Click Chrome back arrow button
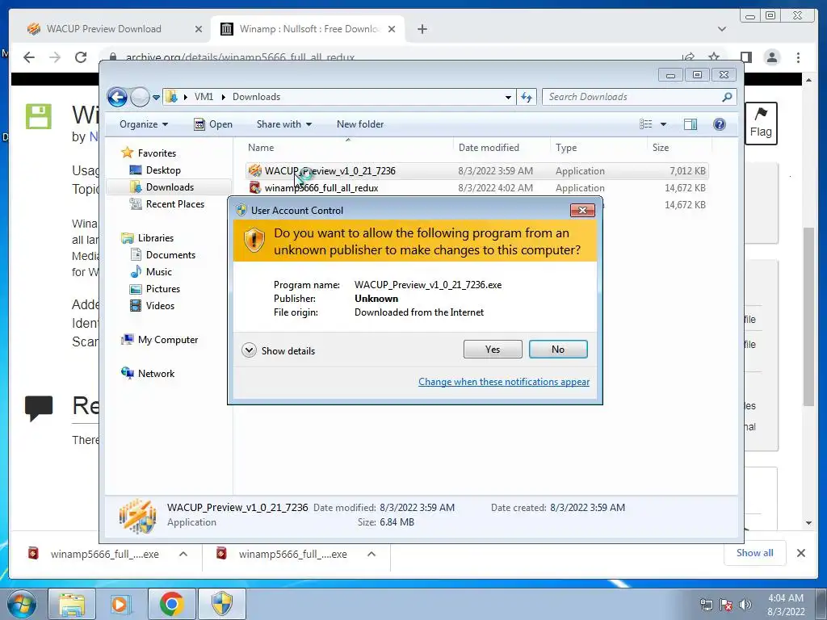The image size is (827, 620). point(29,57)
